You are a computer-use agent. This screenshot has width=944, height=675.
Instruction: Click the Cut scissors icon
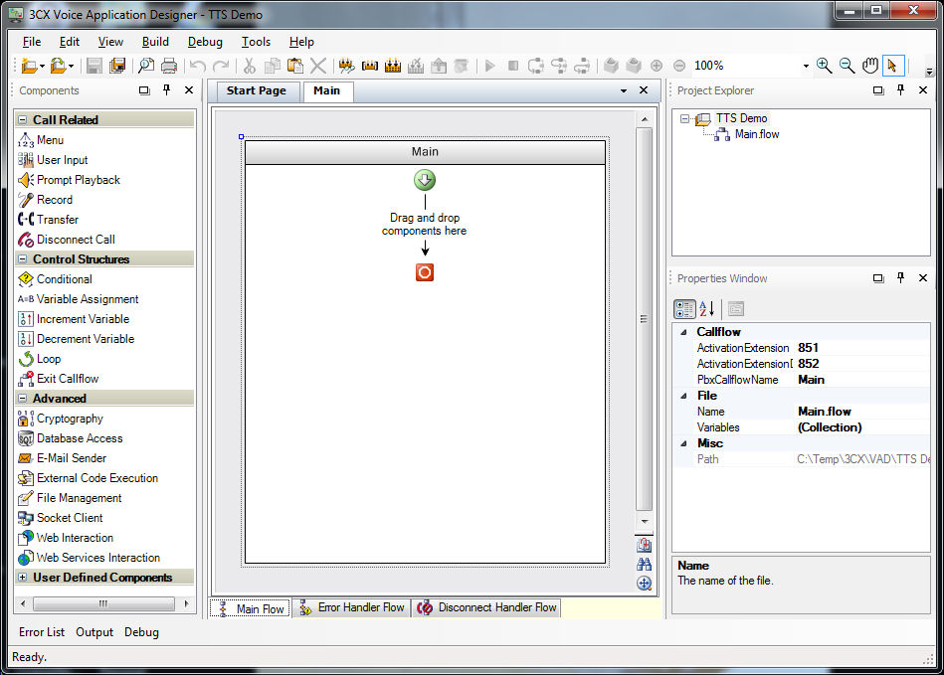point(250,66)
